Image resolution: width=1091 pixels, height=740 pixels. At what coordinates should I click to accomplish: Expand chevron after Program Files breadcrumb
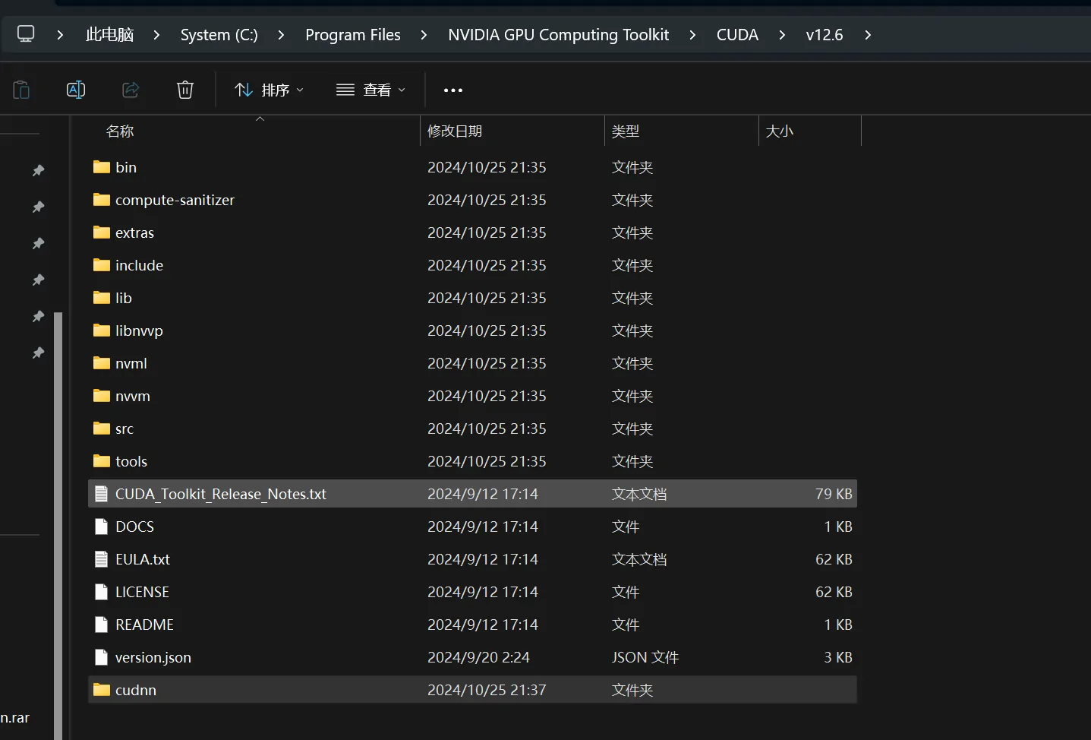tap(424, 35)
